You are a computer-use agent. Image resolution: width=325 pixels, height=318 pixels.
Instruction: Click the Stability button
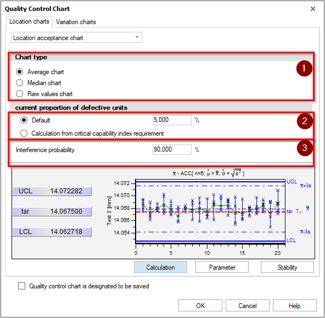287,267
